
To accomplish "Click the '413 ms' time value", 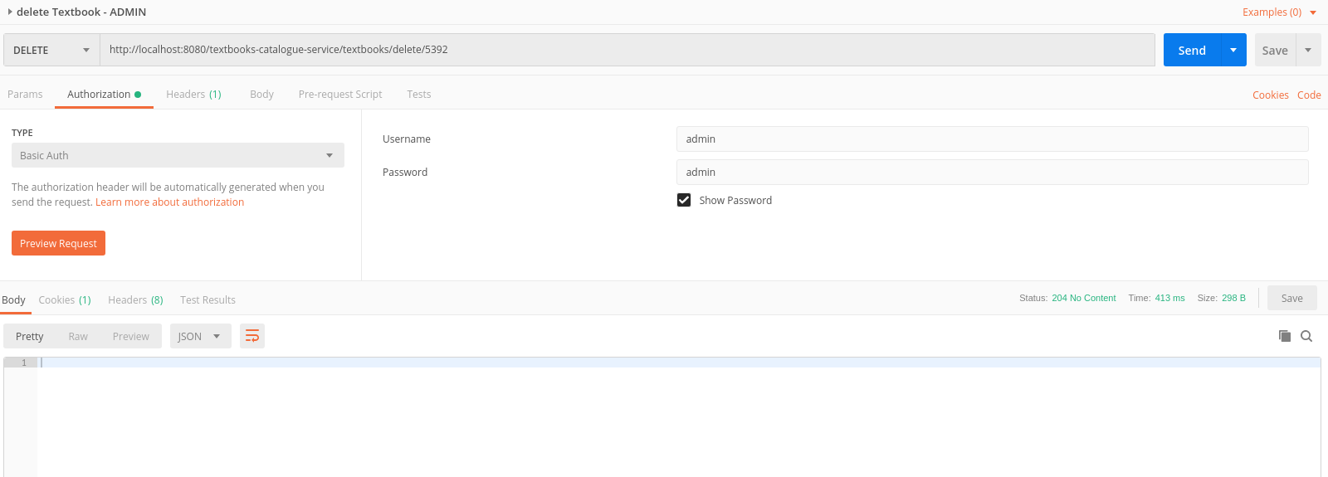I will [x=1170, y=298].
